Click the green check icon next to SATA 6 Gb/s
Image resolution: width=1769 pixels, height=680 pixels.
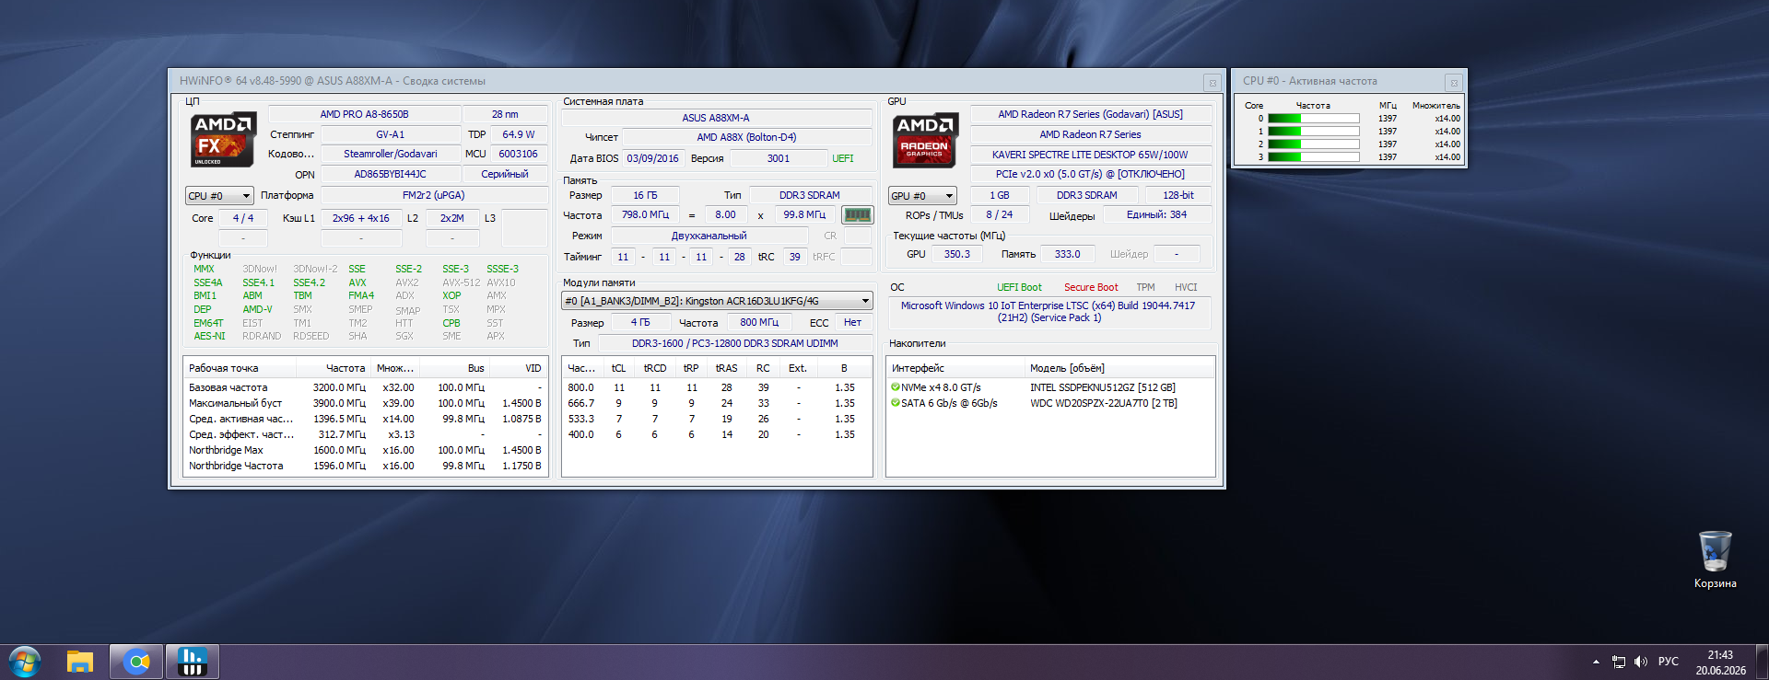[x=896, y=403]
